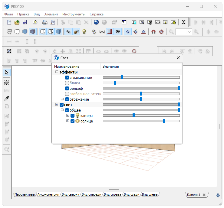The height and width of the screenshot is (208, 224).
Task: Enable the блики checkbox
Action: click(x=67, y=83)
